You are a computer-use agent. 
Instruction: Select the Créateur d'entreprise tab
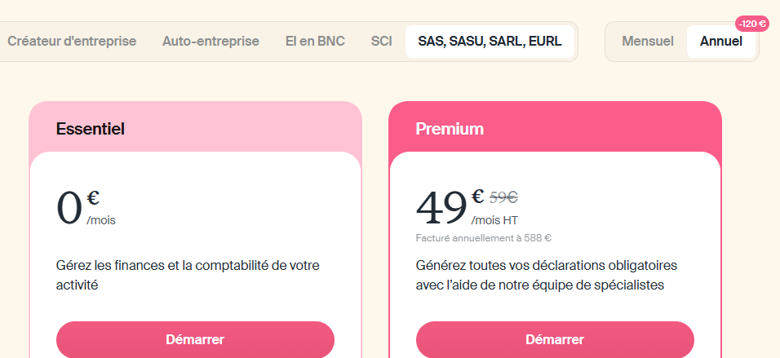click(72, 41)
